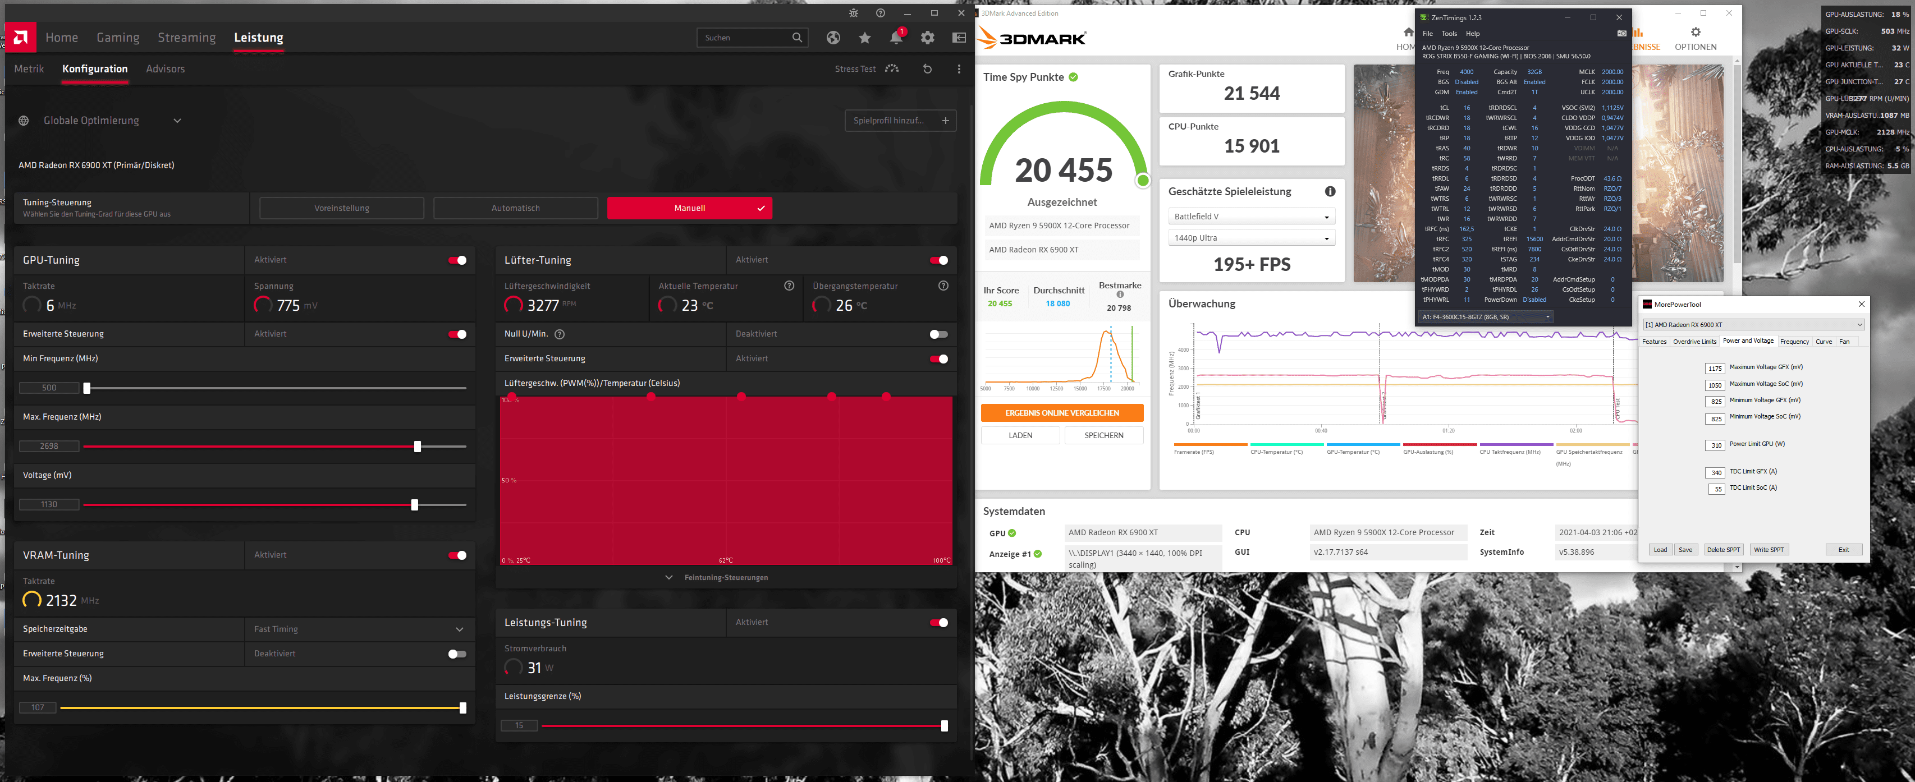The image size is (1915, 782).
Task: Open the bug report tool icon
Action: 854,13
